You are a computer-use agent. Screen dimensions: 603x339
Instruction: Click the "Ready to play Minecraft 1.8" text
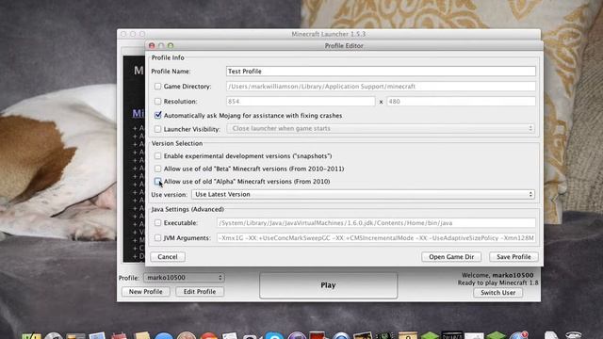(x=497, y=282)
